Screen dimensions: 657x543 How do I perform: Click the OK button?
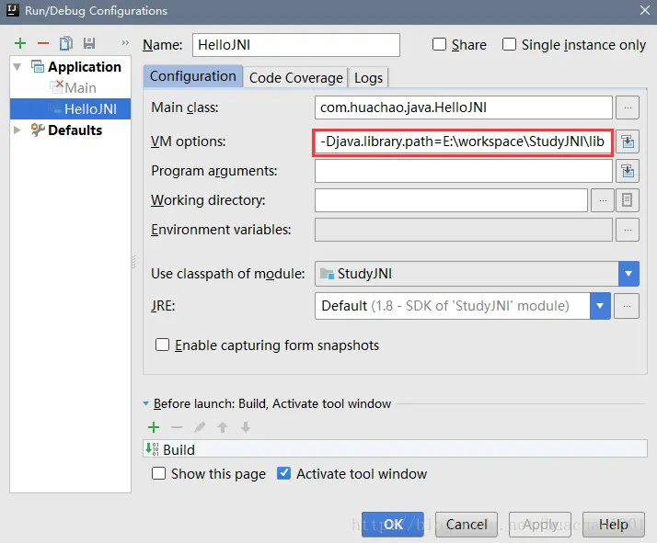pos(393,525)
